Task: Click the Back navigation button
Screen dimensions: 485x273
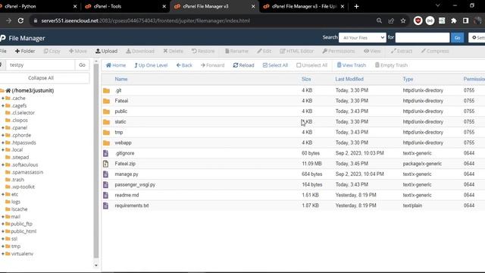Action: coord(184,65)
